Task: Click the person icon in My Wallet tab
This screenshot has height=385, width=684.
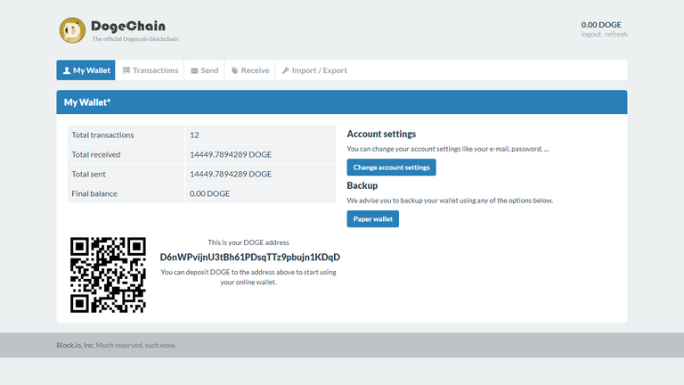Action: click(67, 70)
